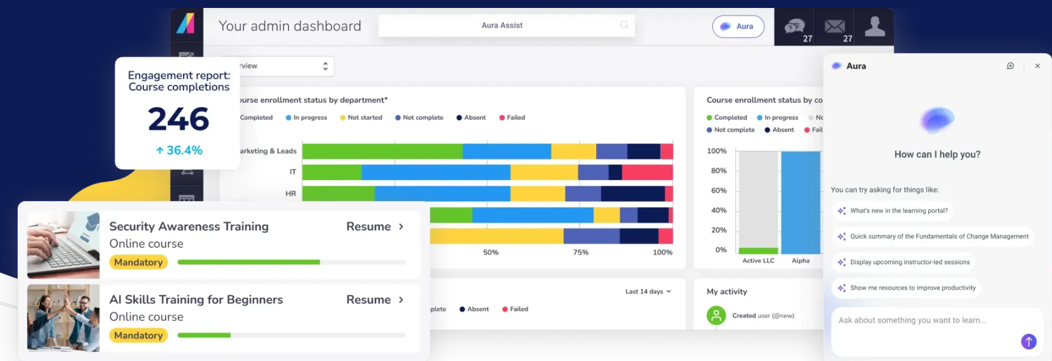The image size is (1052, 361).
Task: Click the HR row label
Action: 290,194
